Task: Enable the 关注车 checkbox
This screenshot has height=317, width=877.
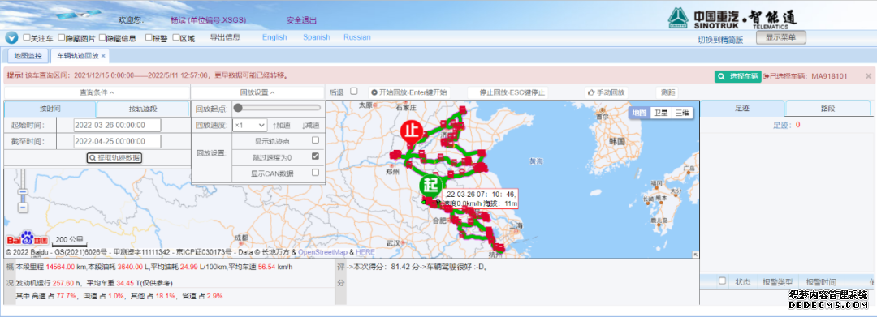Action: (x=26, y=38)
